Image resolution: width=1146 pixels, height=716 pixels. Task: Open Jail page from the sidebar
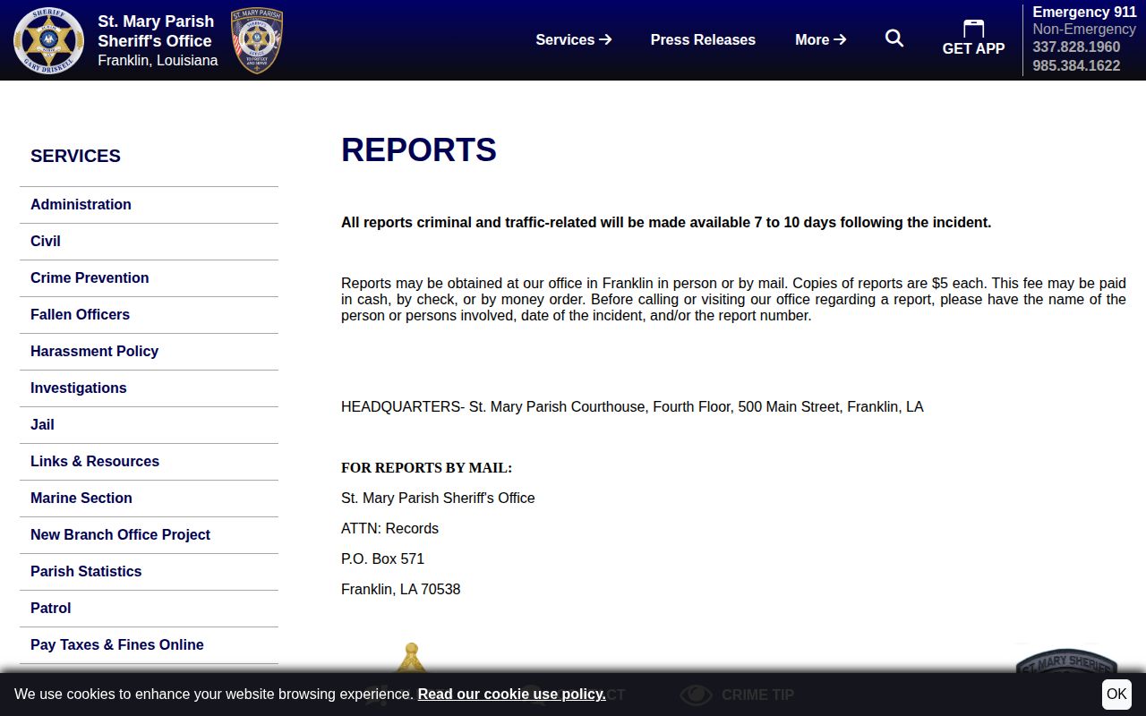(x=149, y=425)
